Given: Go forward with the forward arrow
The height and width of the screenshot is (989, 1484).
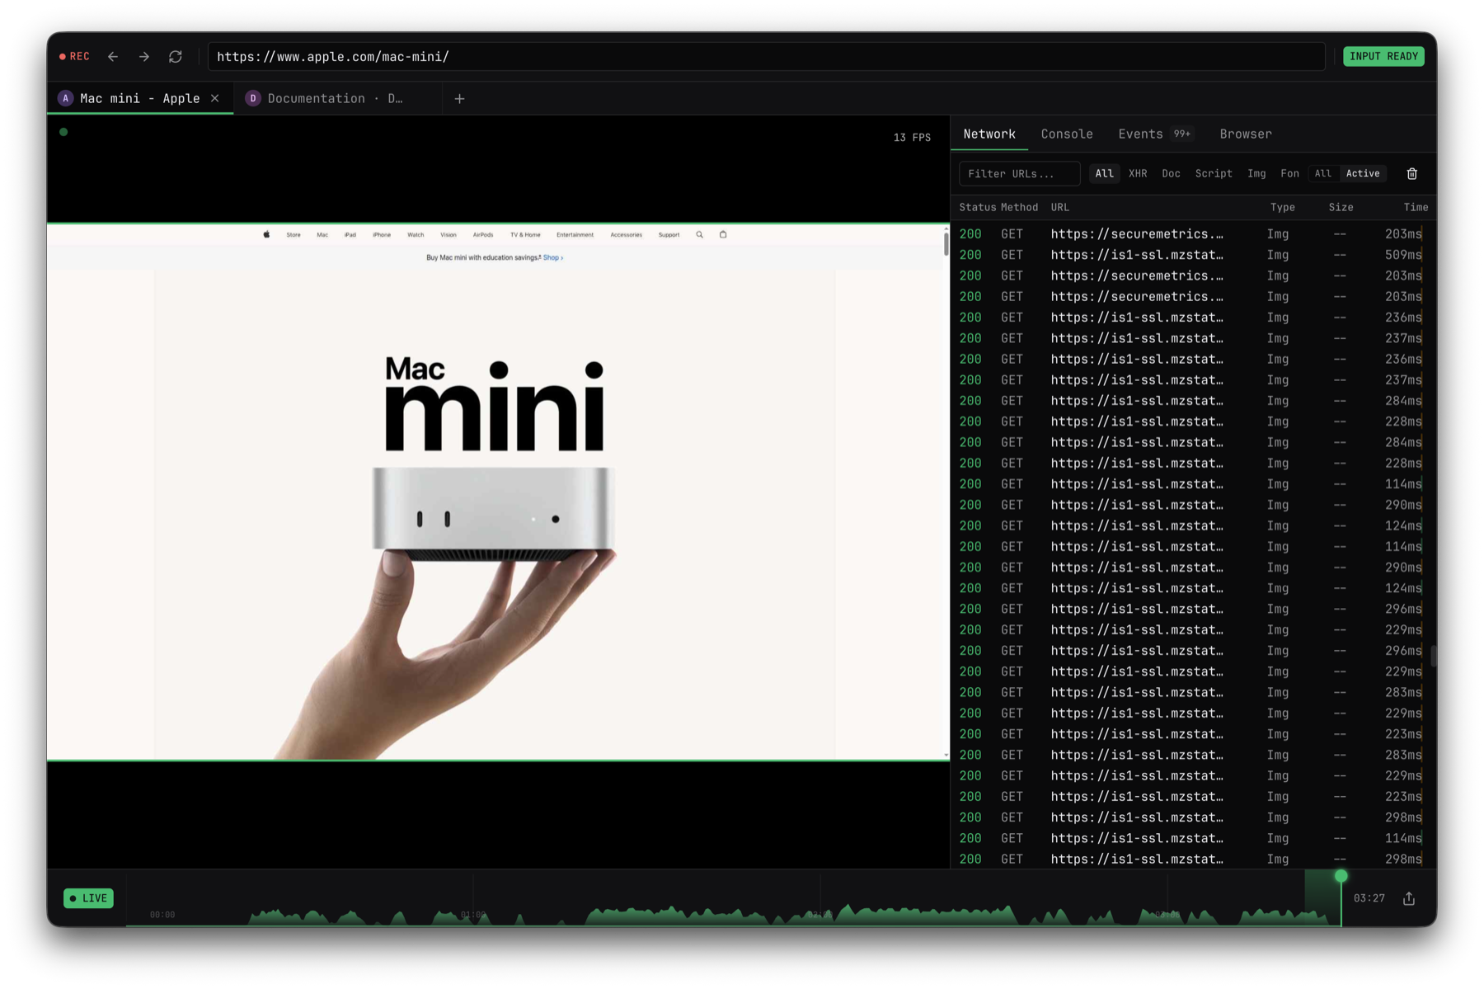Looking at the screenshot, I should [x=144, y=57].
